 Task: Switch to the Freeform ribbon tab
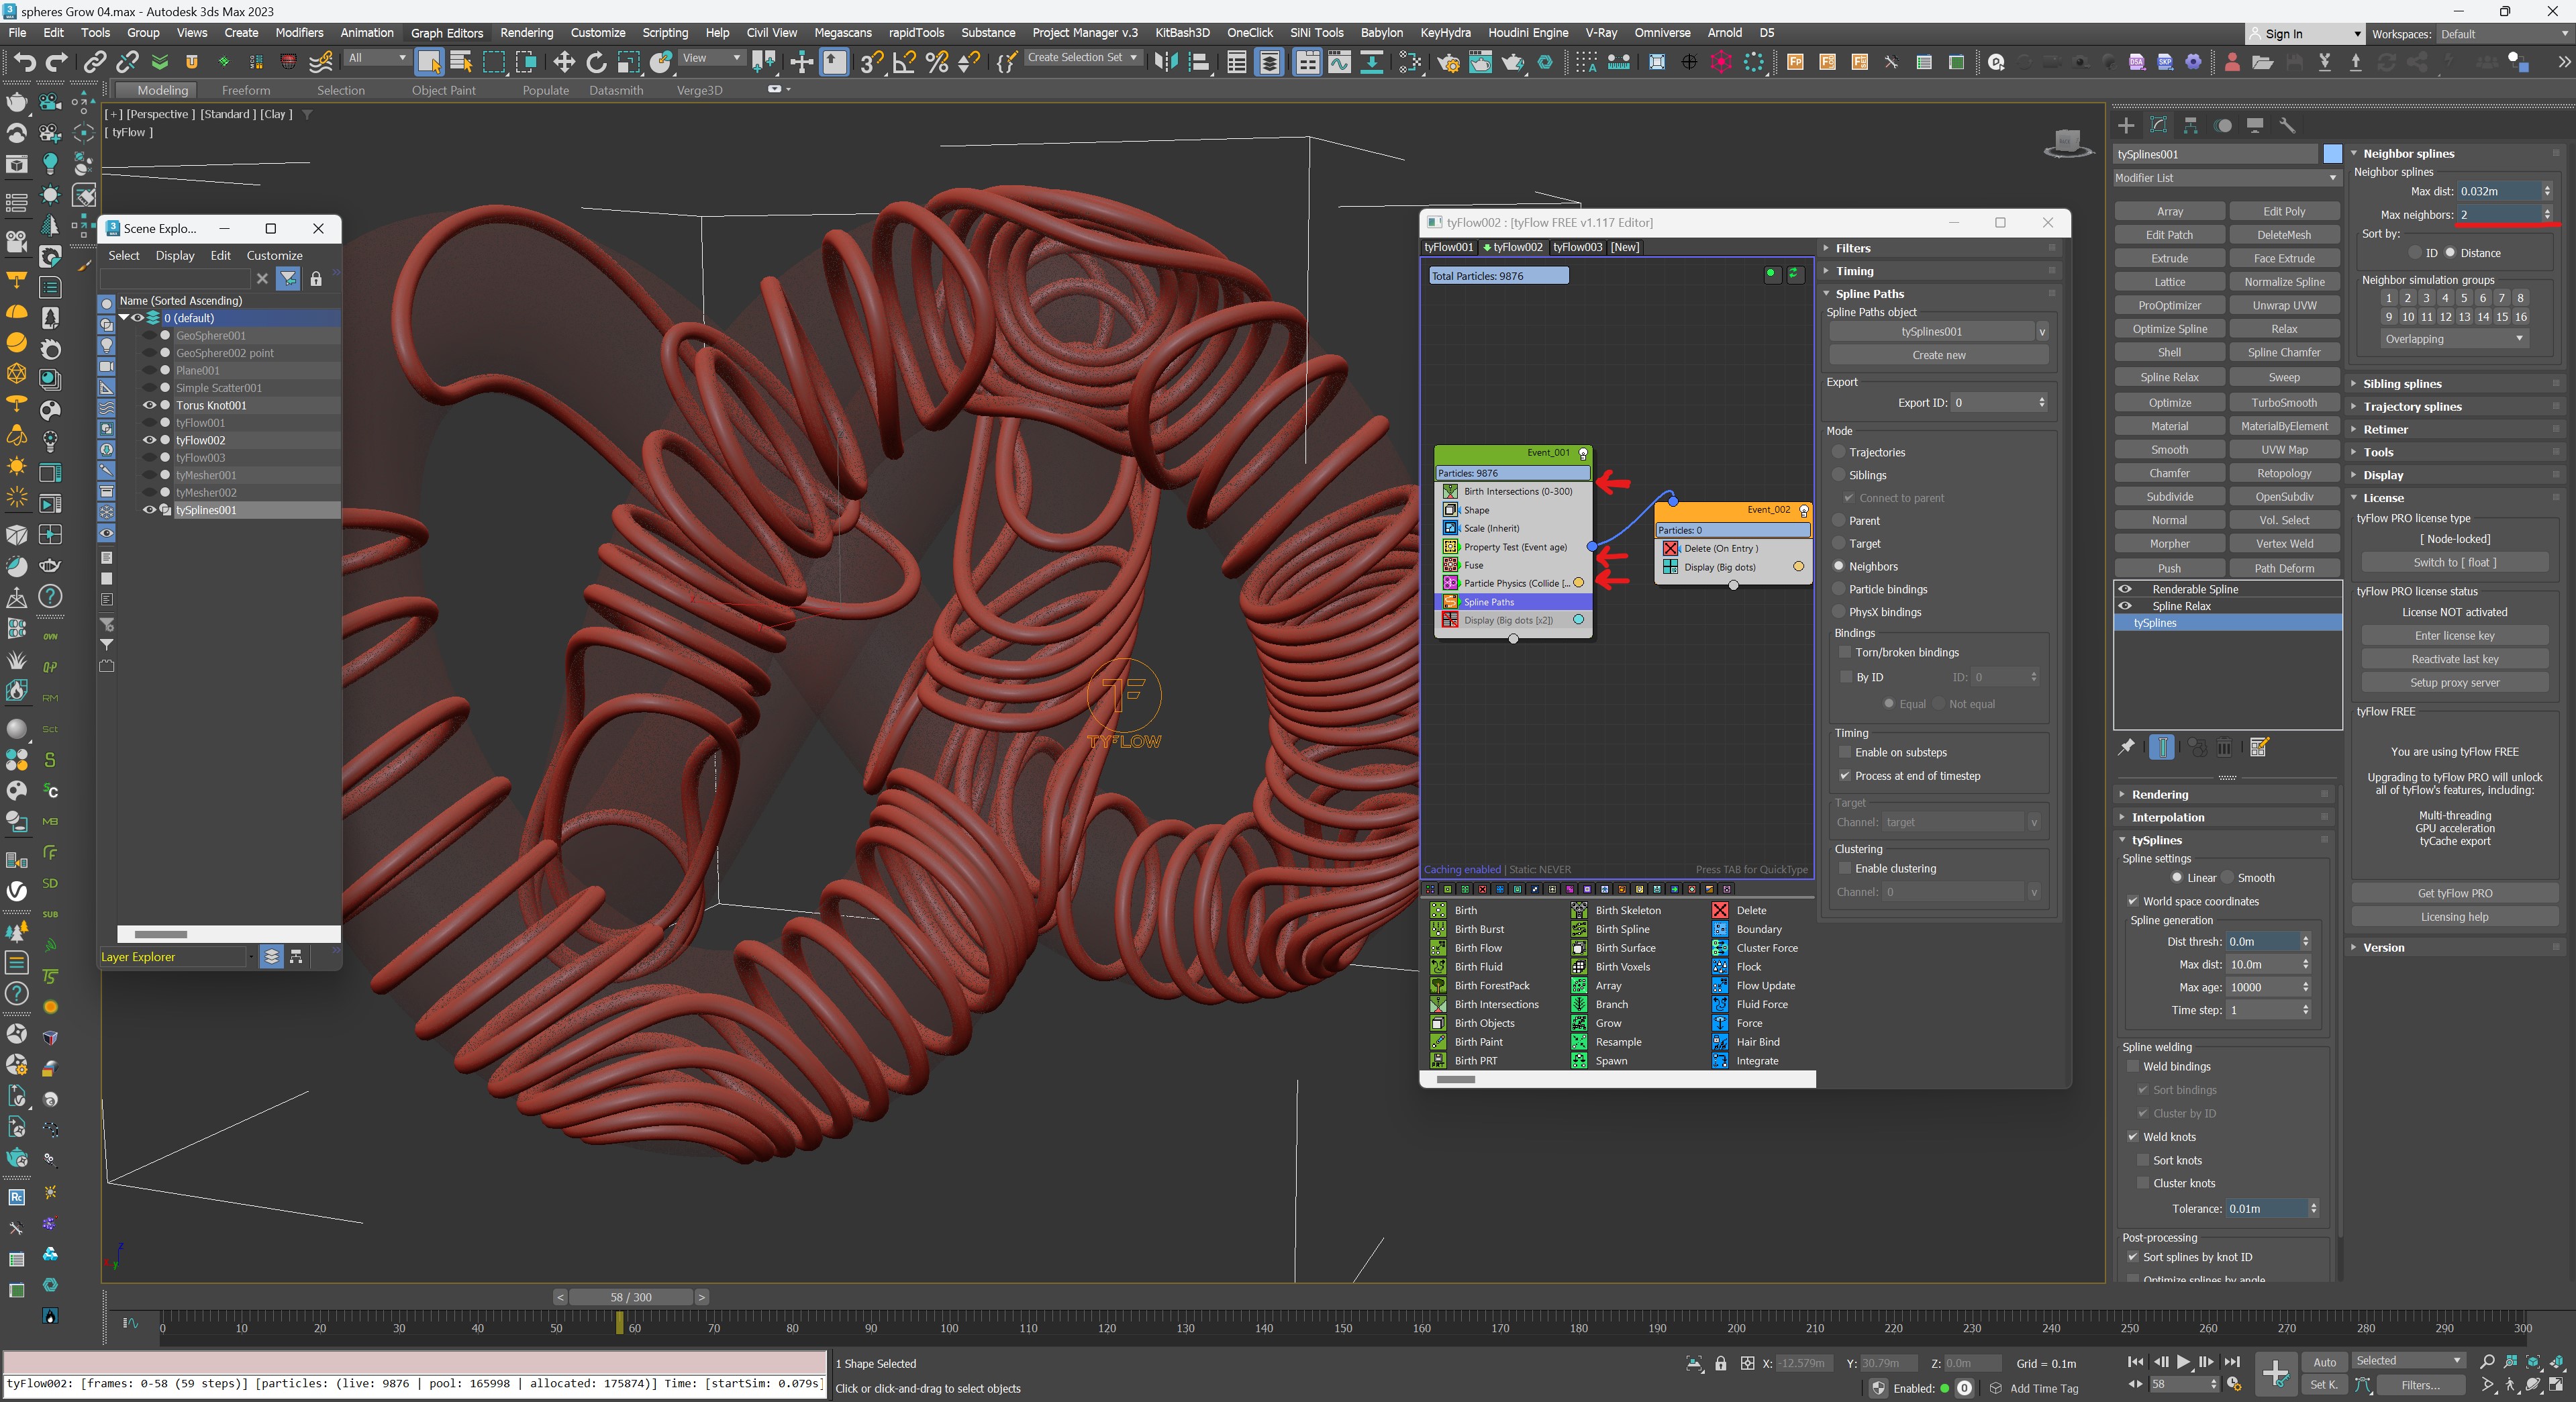coord(246,90)
